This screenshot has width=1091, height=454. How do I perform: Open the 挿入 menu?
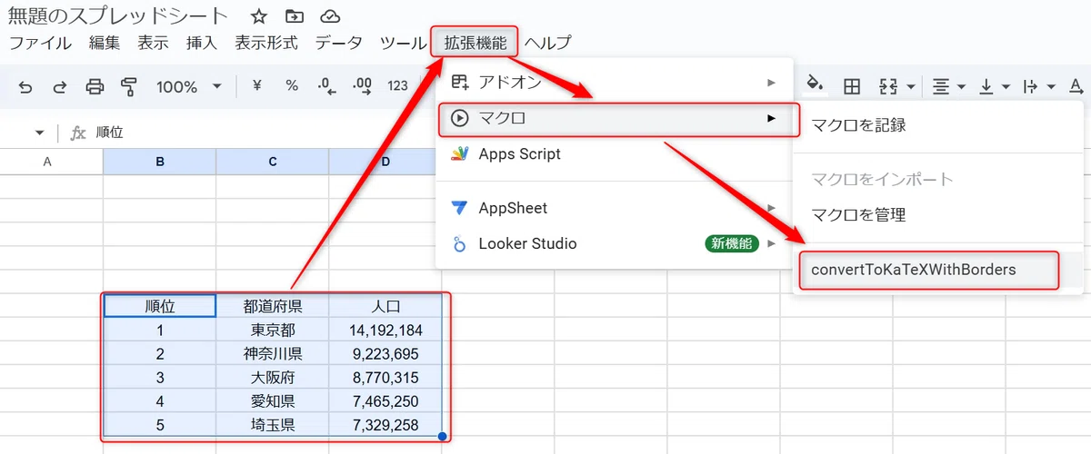pos(202,43)
